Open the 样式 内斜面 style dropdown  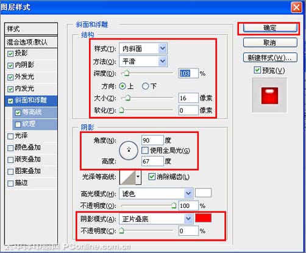click(143, 48)
